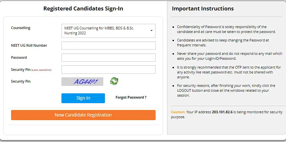Open the Counselling dropdown
286x142 pixels.
coord(108,31)
